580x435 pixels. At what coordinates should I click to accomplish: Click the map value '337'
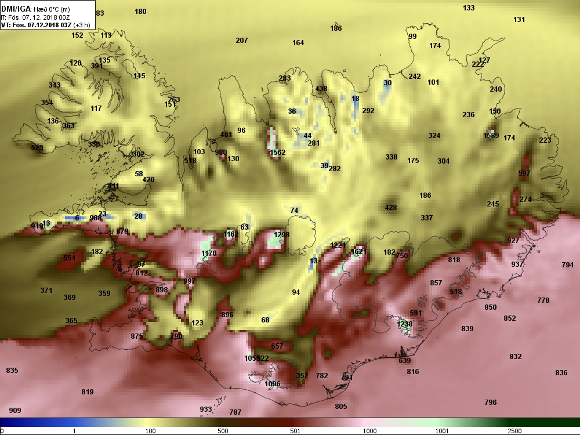(426, 218)
